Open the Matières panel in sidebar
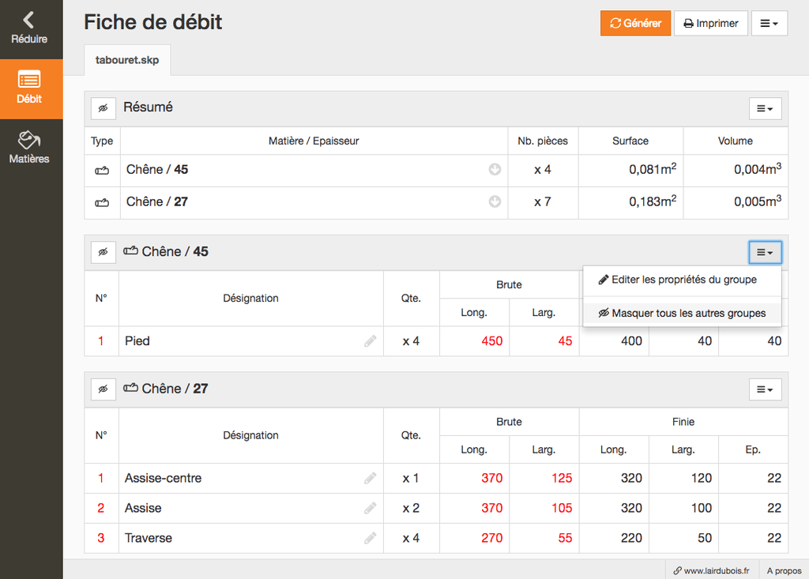This screenshot has height=579, width=809. click(x=29, y=148)
